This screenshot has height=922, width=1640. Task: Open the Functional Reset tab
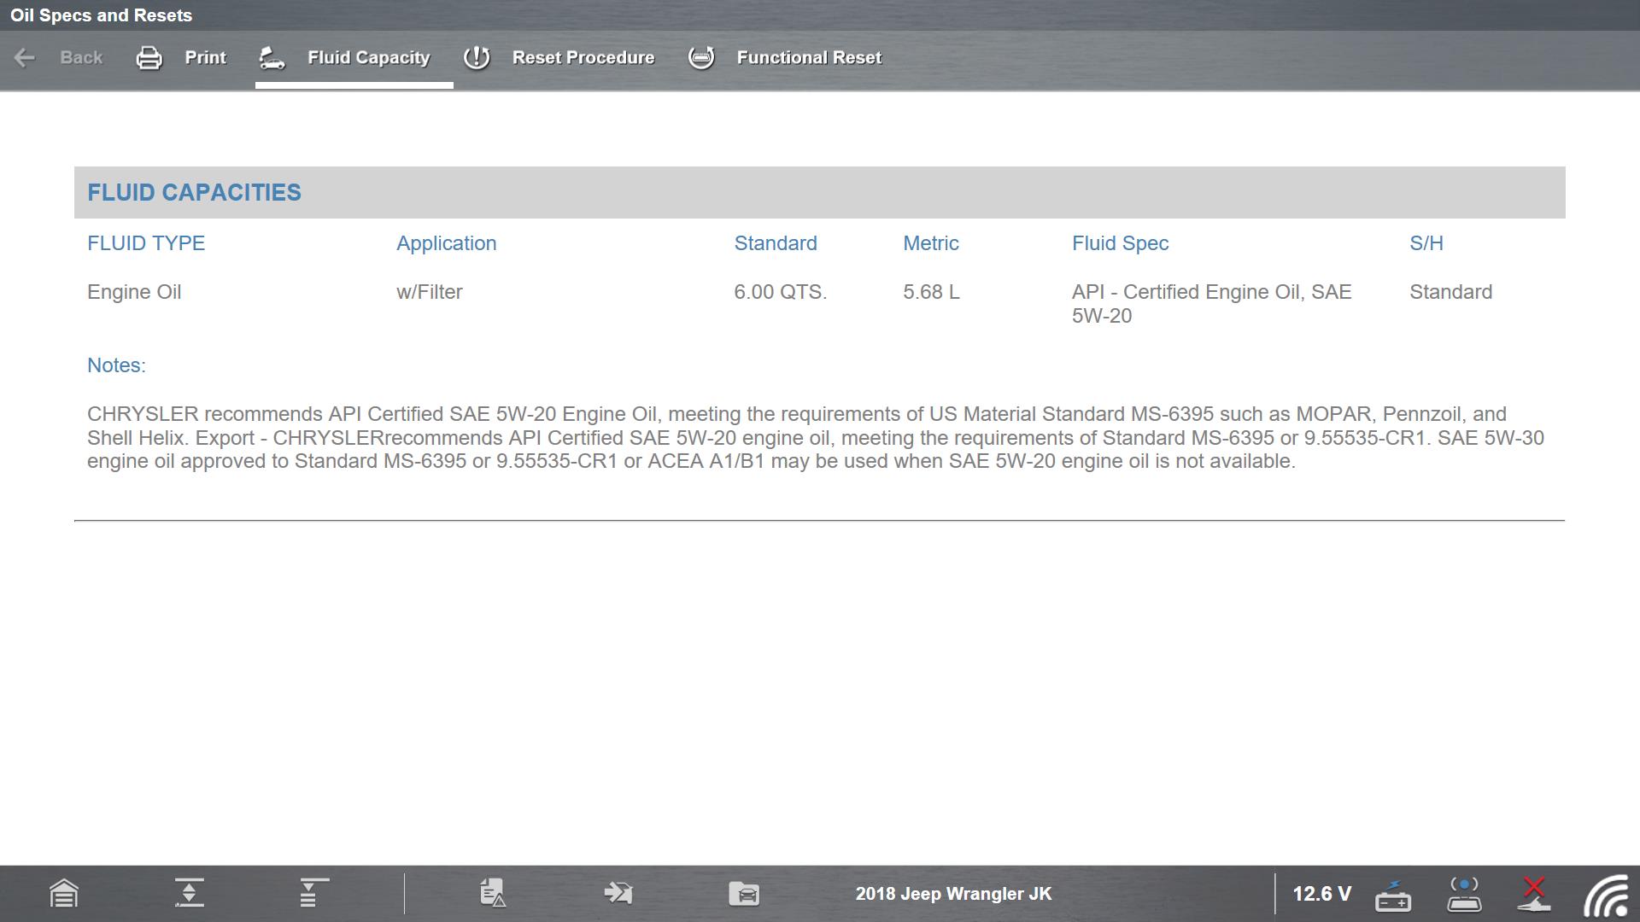coord(808,58)
